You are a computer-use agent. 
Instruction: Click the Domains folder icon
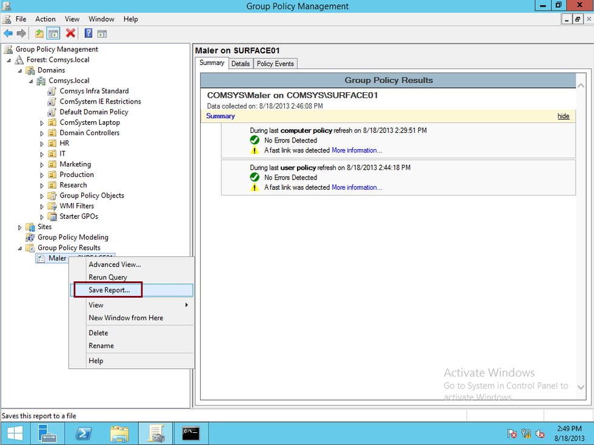(30, 70)
